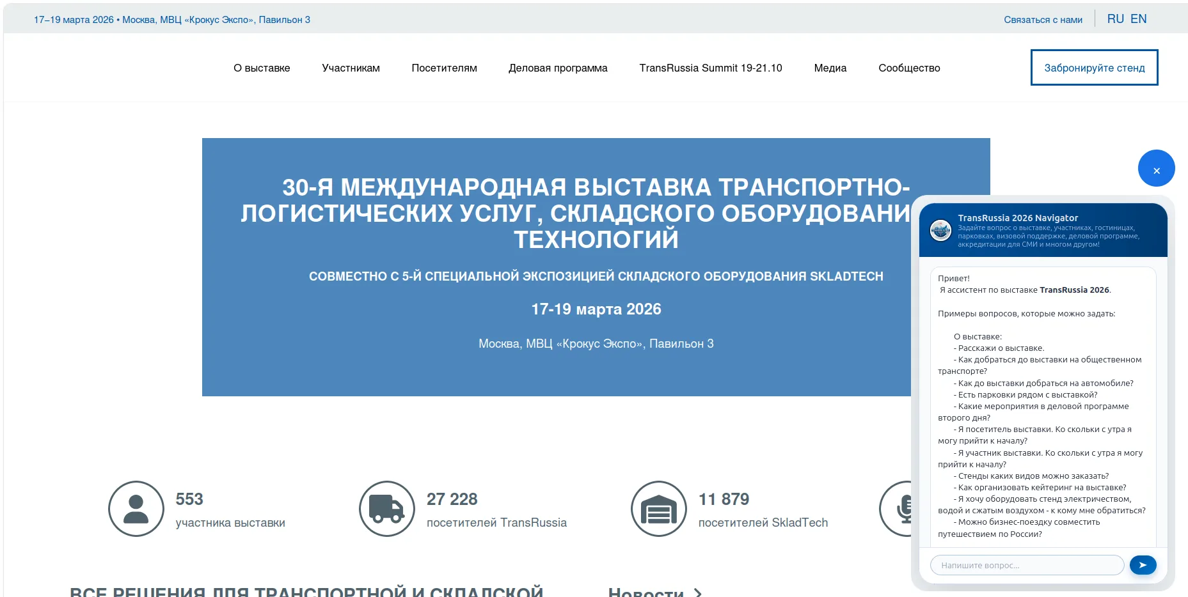Click the Все решения для транспортной heading
1188x597 pixels.
(x=306, y=592)
